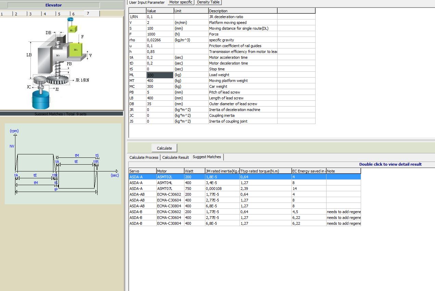435x291 pixels.
Task: Click the 1/RN value cell 0,1
Action: 160,17
